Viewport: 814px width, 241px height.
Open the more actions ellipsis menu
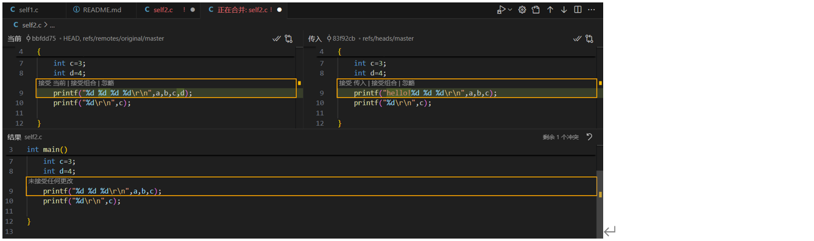[x=592, y=10]
